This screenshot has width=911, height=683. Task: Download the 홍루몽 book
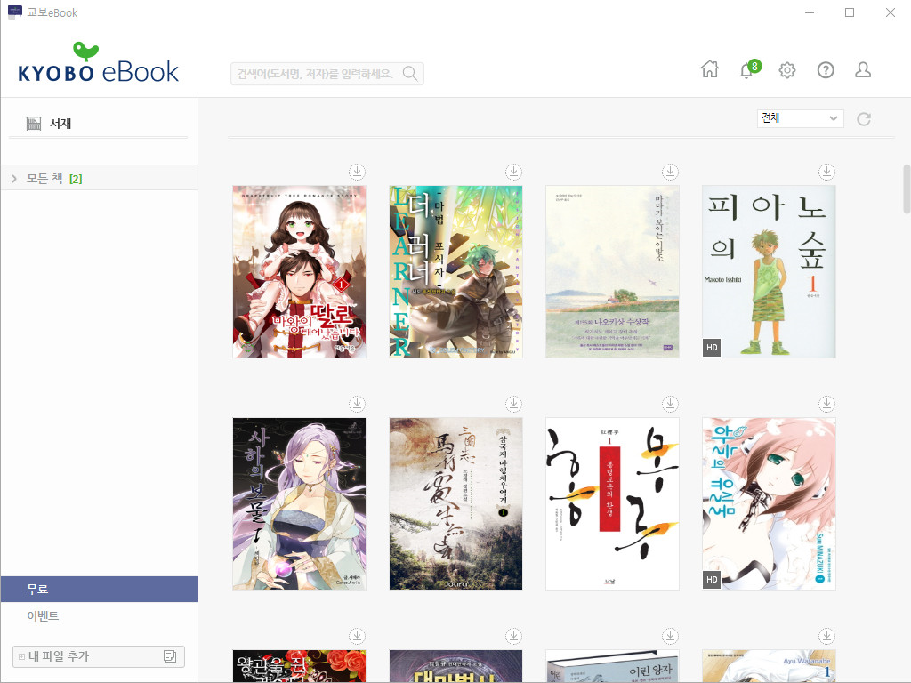pos(671,403)
